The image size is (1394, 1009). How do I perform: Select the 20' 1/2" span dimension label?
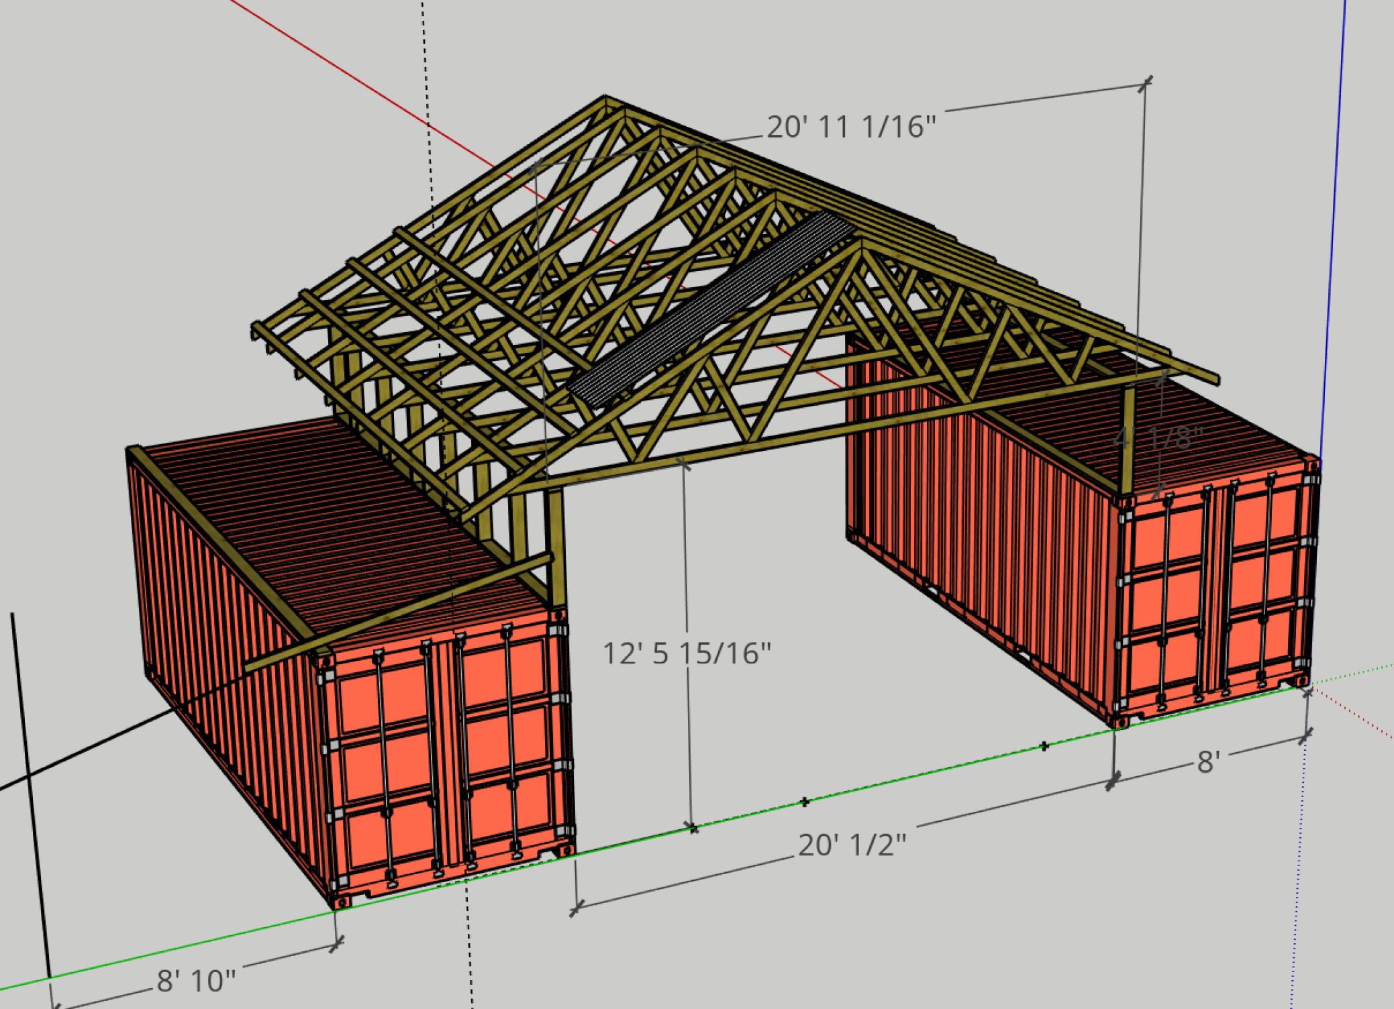coord(852,845)
